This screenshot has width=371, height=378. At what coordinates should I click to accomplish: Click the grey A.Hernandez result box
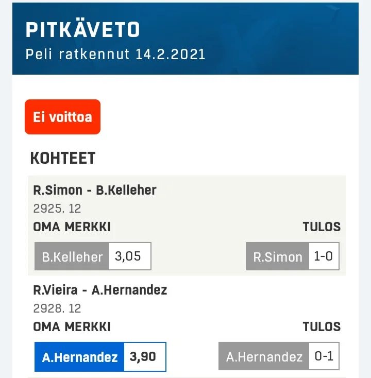pos(264,356)
